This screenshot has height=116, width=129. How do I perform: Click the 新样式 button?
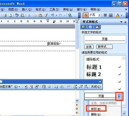pyautogui.click(x=104, y=47)
